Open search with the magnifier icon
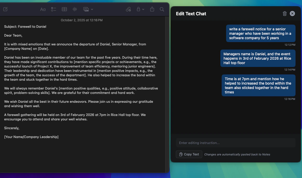This screenshot has height=178, width=302. coord(162,9)
